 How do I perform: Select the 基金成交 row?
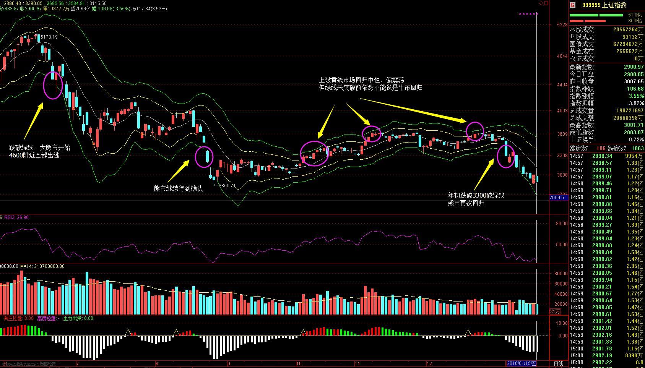pos(606,51)
